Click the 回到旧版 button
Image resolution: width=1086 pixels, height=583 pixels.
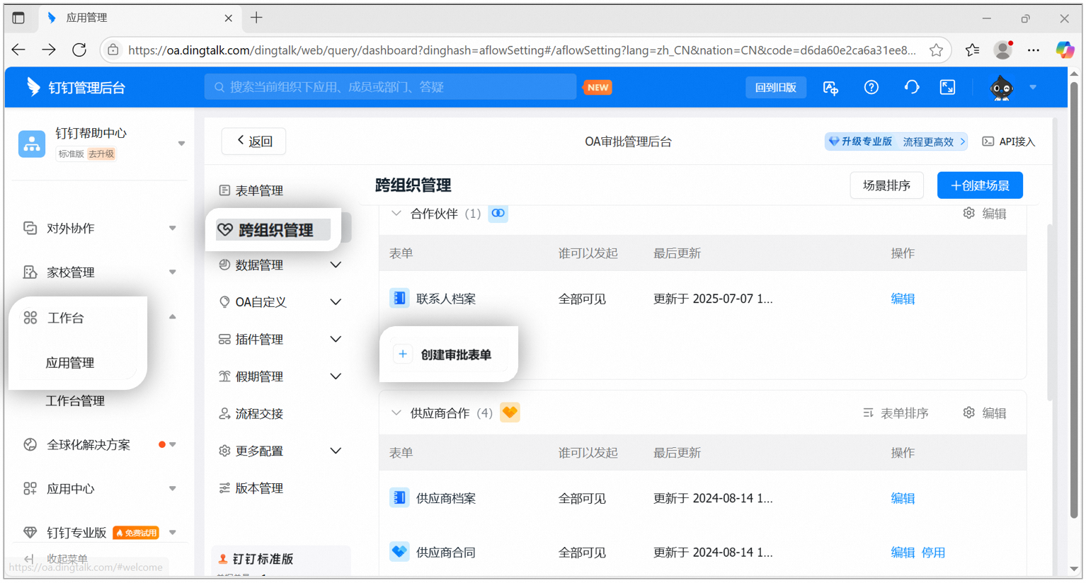tap(776, 88)
